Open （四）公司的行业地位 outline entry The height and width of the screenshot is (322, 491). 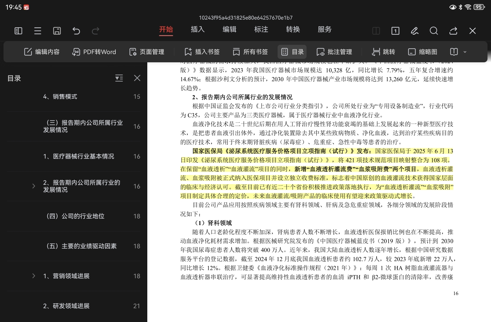coord(74,216)
